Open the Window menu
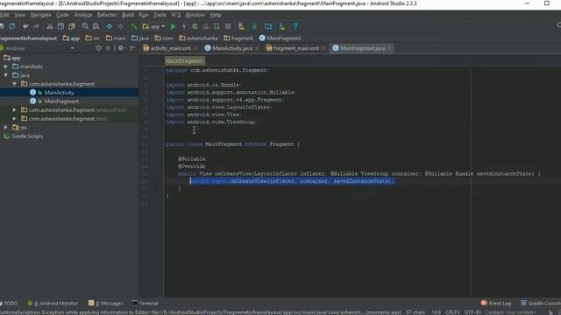 click(195, 15)
